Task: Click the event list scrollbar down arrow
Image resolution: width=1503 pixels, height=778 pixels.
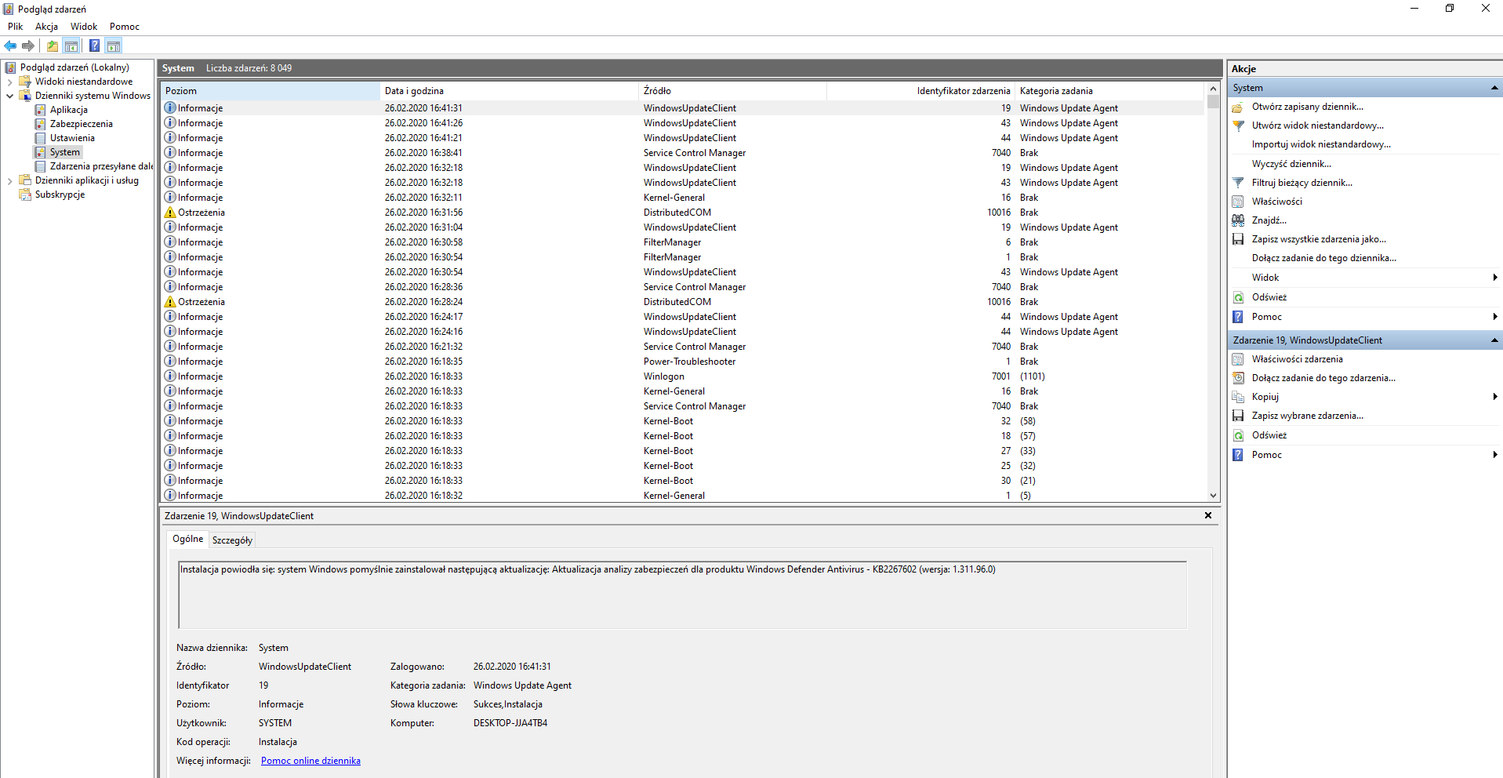Action: pyautogui.click(x=1213, y=495)
